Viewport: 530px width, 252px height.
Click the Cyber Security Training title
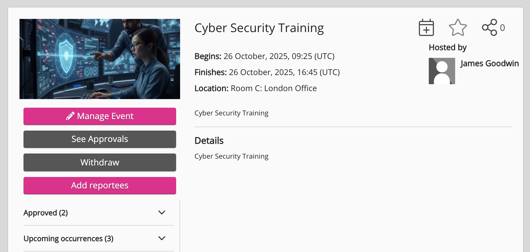click(259, 28)
